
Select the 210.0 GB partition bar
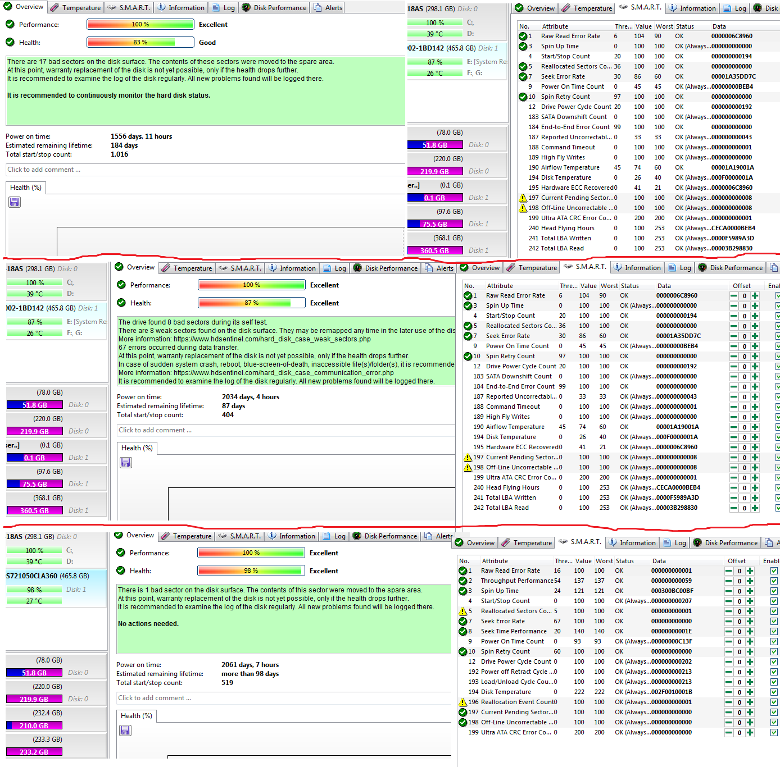(34, 725)
